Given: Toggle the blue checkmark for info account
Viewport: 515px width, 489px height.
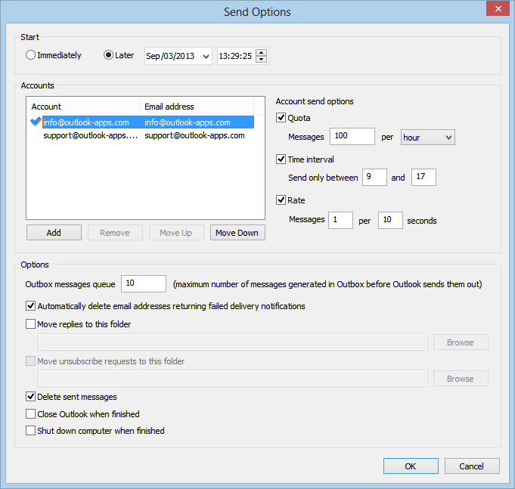Looking at the screenshot, I should click(x=36, y=122).
